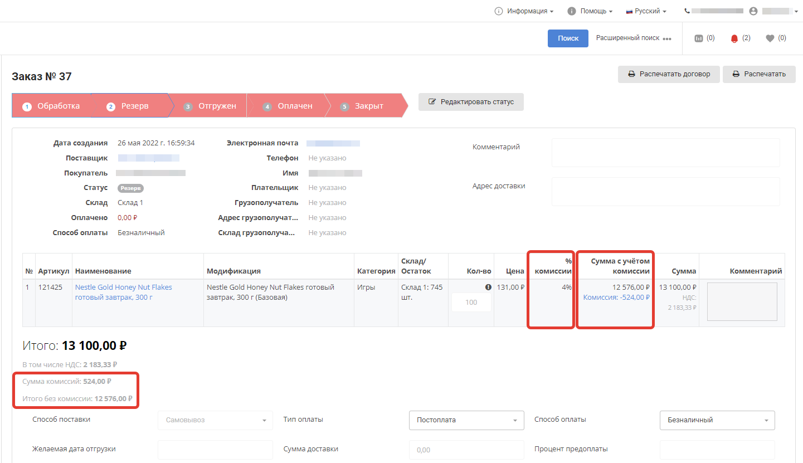Click the phone icon in top bar

(x=687, y=11)
